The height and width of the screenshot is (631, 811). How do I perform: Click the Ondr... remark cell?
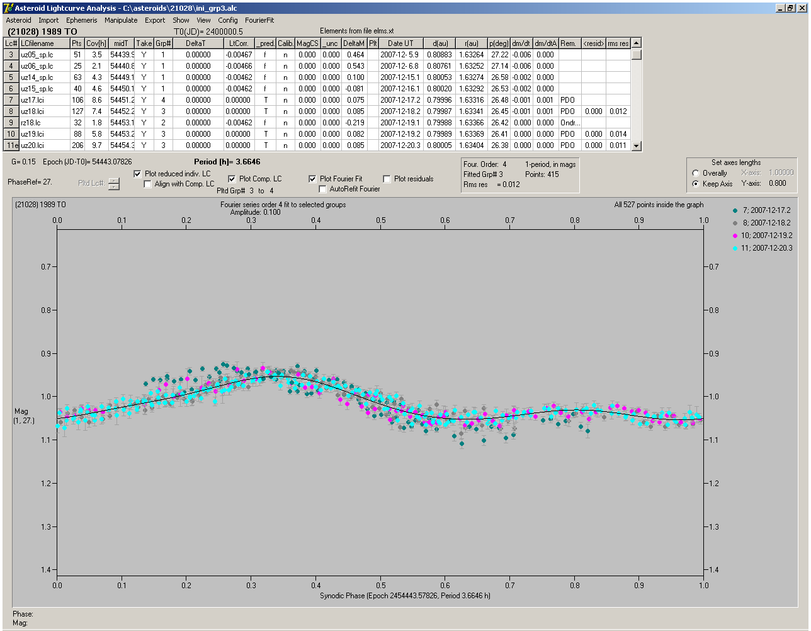coord(570,123)
